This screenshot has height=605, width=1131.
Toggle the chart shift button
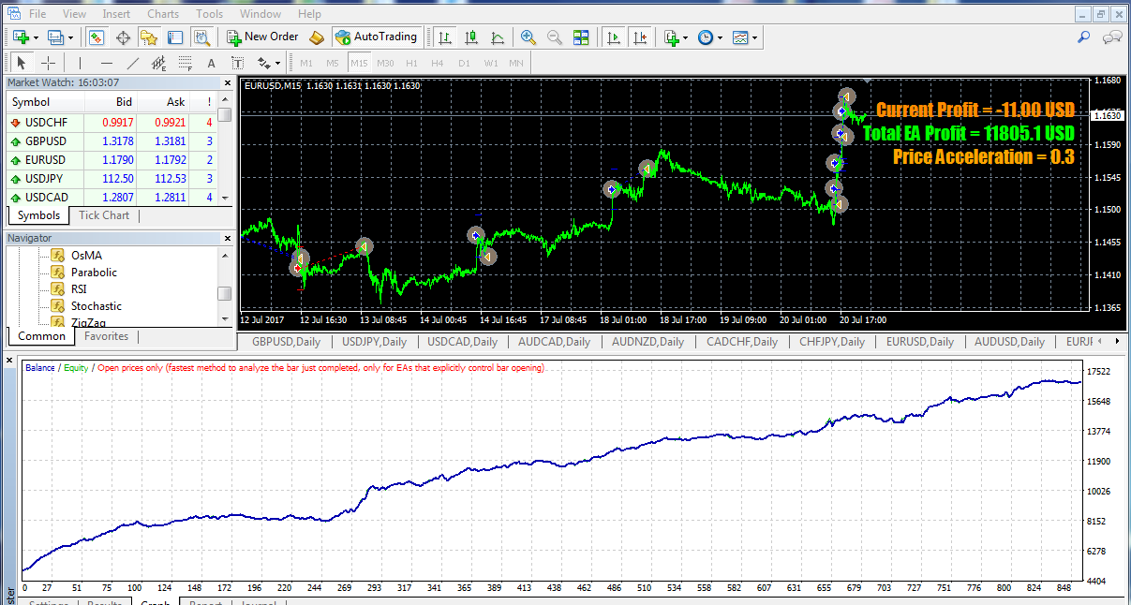pyautogui.click(x=640, y=37)
